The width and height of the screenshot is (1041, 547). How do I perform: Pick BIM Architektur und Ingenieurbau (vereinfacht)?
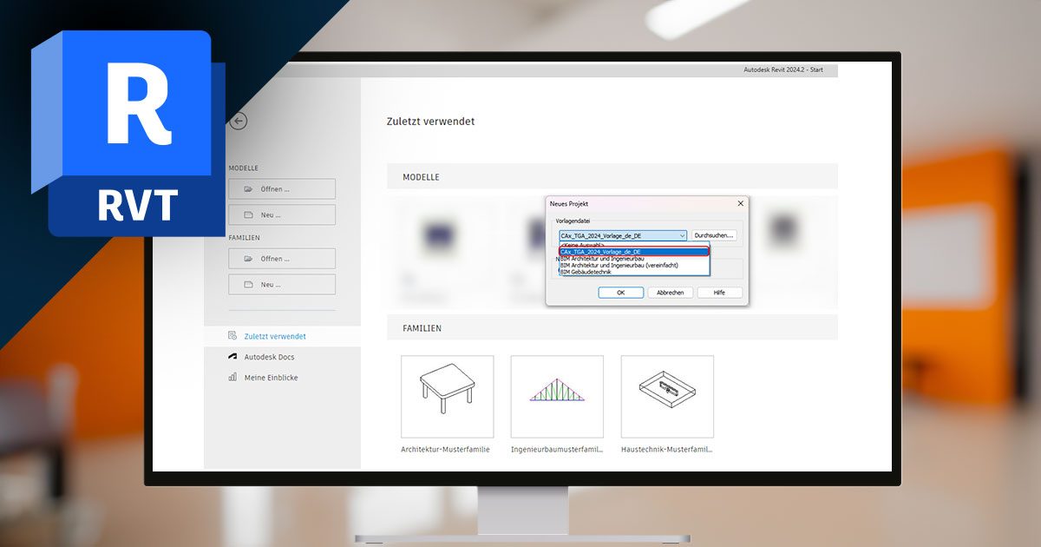[x=619, y=265]
